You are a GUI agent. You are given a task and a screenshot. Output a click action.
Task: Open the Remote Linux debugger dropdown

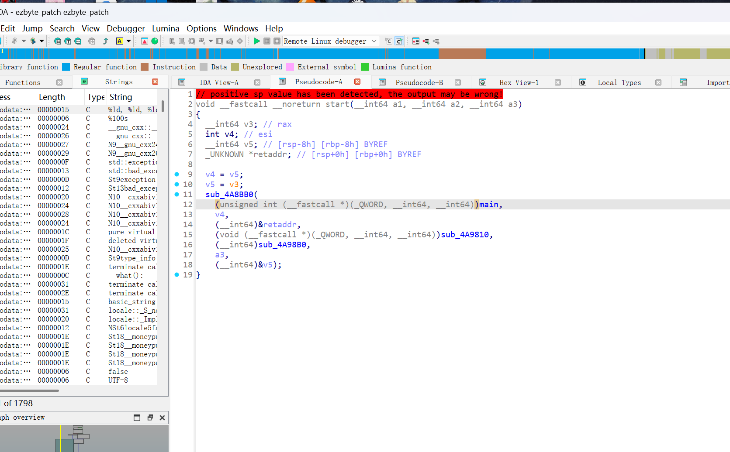(x=331, y=41)
